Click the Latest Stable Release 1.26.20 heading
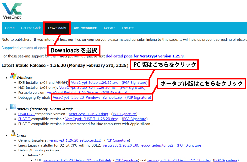247x162 pixels. click(x=65, y=66)
